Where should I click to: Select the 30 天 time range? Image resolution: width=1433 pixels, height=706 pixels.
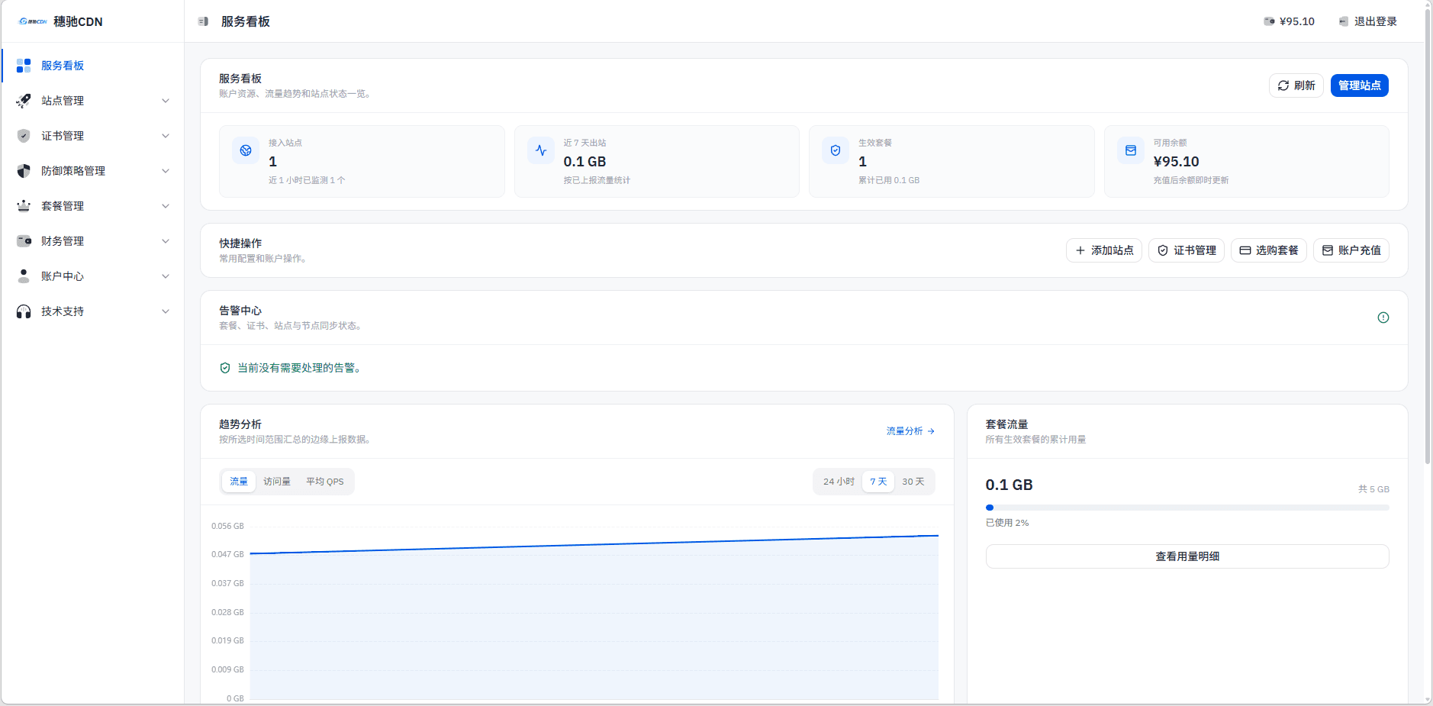[913, 482]
